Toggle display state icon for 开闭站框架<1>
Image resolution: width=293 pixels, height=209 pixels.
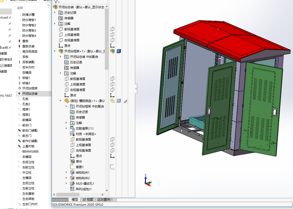click(x=119, y=51)
